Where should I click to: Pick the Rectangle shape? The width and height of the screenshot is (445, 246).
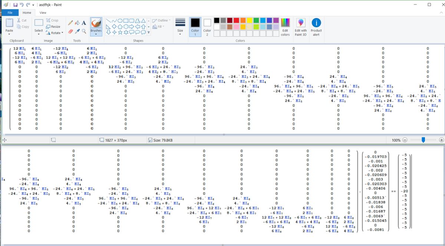pos(126,21)
